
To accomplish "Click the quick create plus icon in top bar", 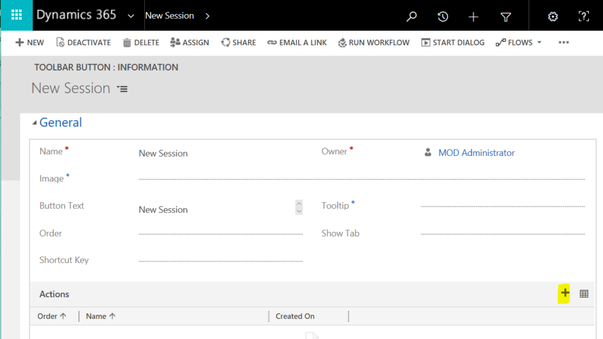I will pos(473,16).
